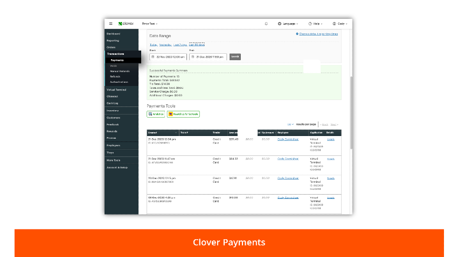
Task: Toggle the hamburger menu icon
Action: click(x=110, y=24)
